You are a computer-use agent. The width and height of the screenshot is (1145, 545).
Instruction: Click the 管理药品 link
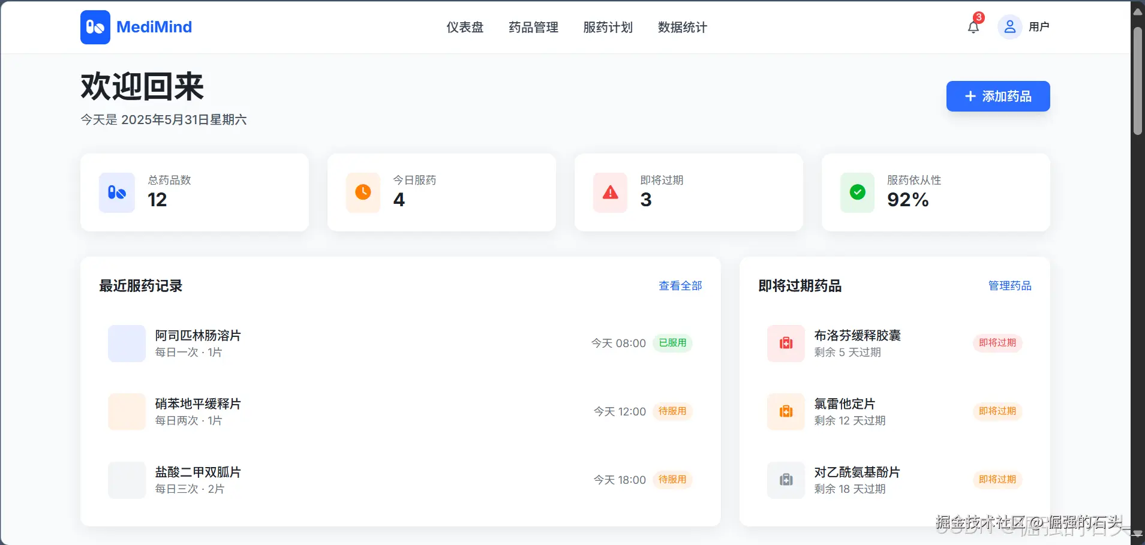pyautogui.click(x=1009, y=285)
